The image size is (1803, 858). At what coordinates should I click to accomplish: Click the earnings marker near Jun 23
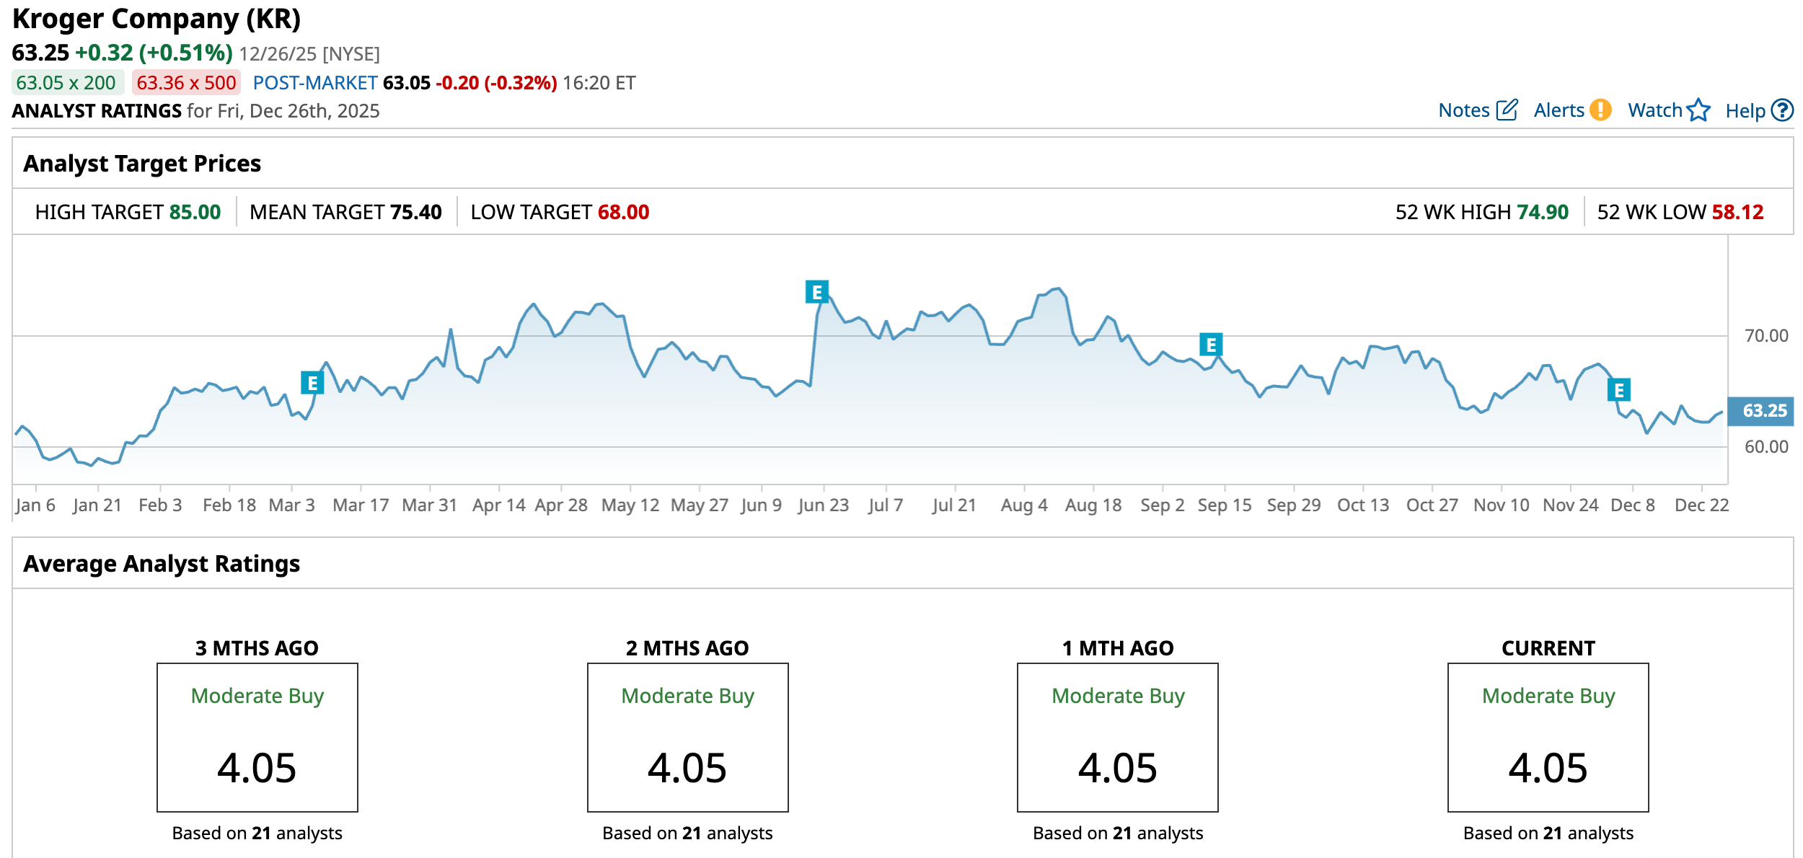(816, 292)
